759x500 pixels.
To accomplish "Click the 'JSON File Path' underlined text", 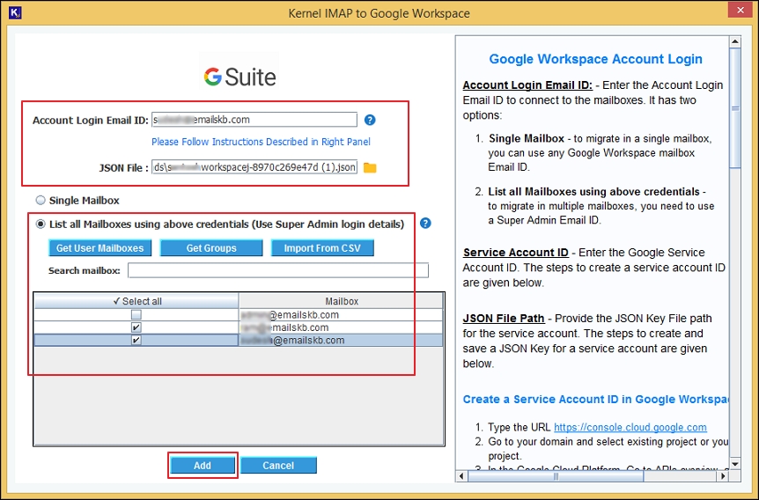I will click(504, 318).
